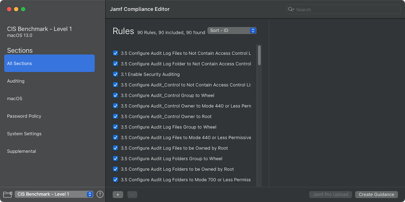Toggle Audit Log Folders Group to Wheel checkbox
The width and height of the screenshot is (405, 202).
(x=115, y=159)
